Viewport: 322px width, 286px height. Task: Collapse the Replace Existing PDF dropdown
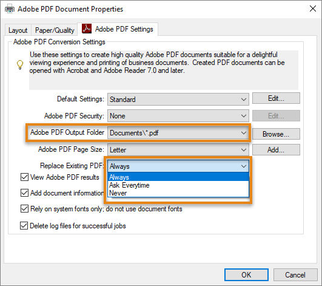178,166
